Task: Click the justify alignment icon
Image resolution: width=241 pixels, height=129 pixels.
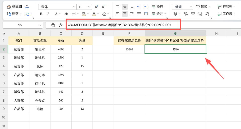Action: [139, 14]
